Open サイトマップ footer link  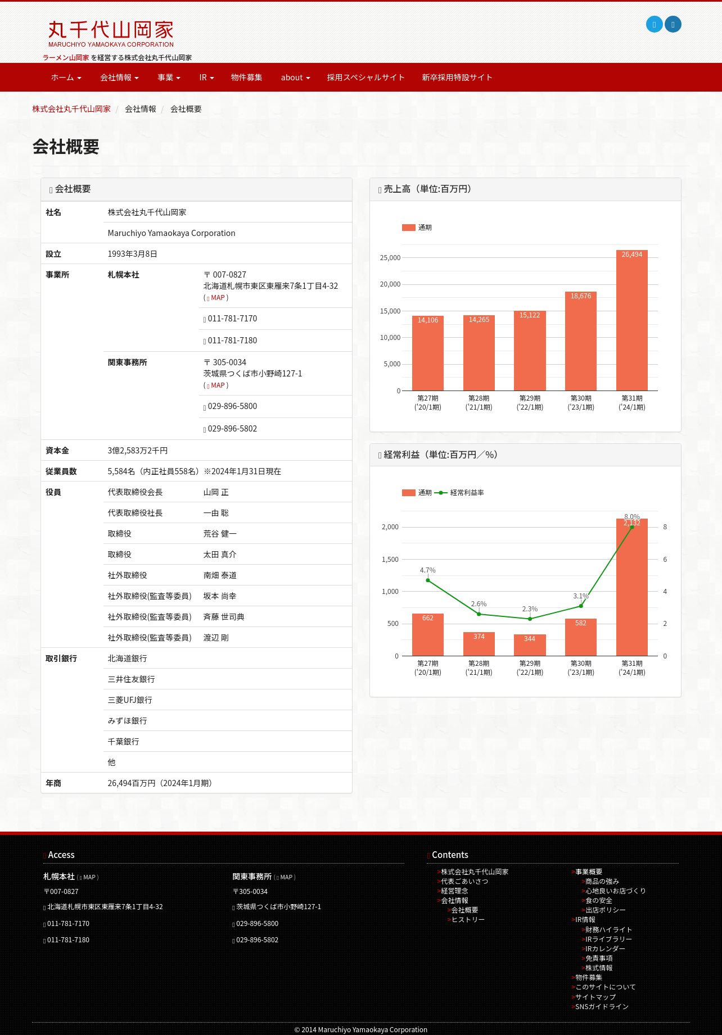[x=595, y=997]
